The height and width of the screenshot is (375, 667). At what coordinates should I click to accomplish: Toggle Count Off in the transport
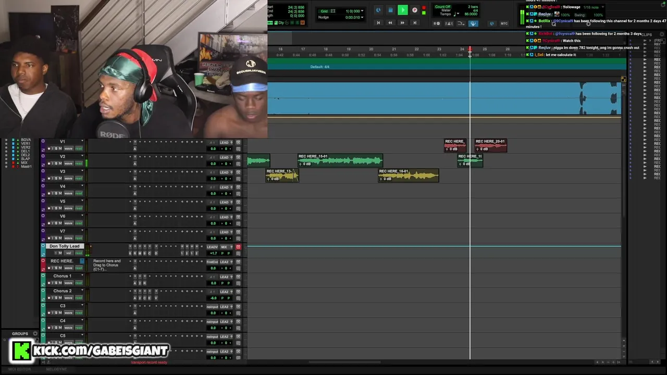pyautogui.click(x=442, y=7)
